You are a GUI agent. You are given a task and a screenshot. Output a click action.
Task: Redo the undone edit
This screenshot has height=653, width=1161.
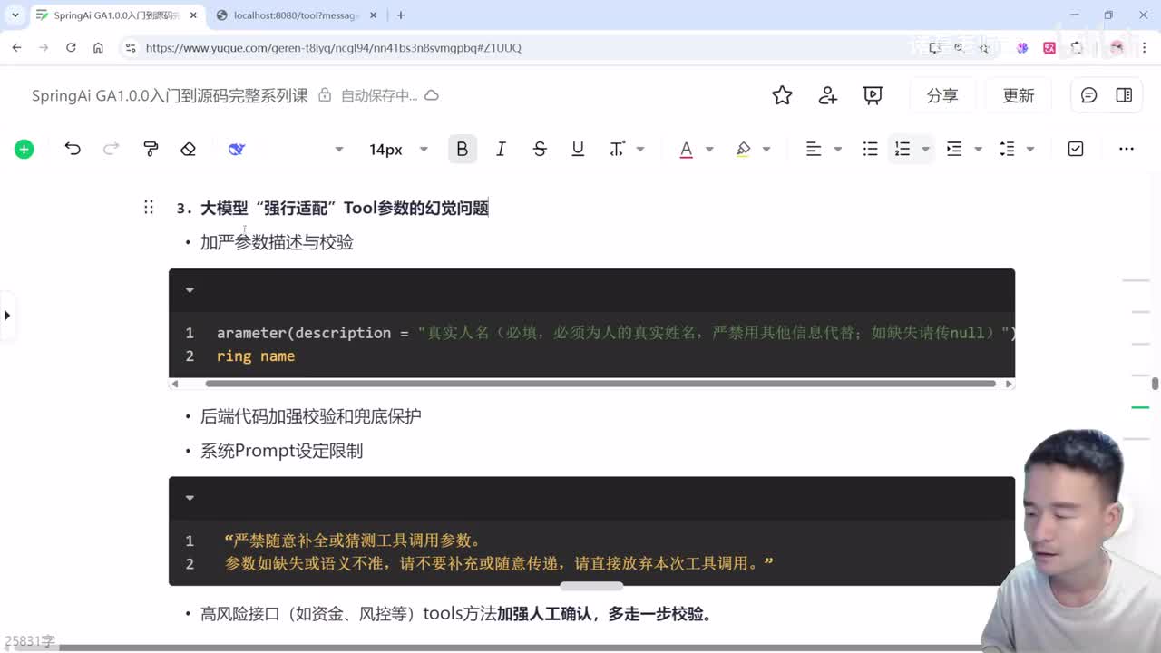tap(111, 149)
